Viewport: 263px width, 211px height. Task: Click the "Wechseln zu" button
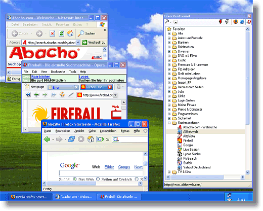[x=94, y=42]
